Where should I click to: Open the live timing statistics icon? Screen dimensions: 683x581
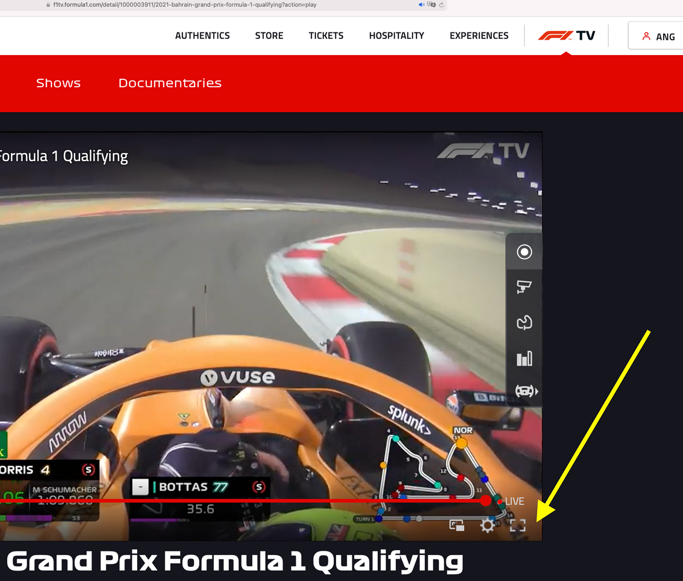[x=523, y=359]
